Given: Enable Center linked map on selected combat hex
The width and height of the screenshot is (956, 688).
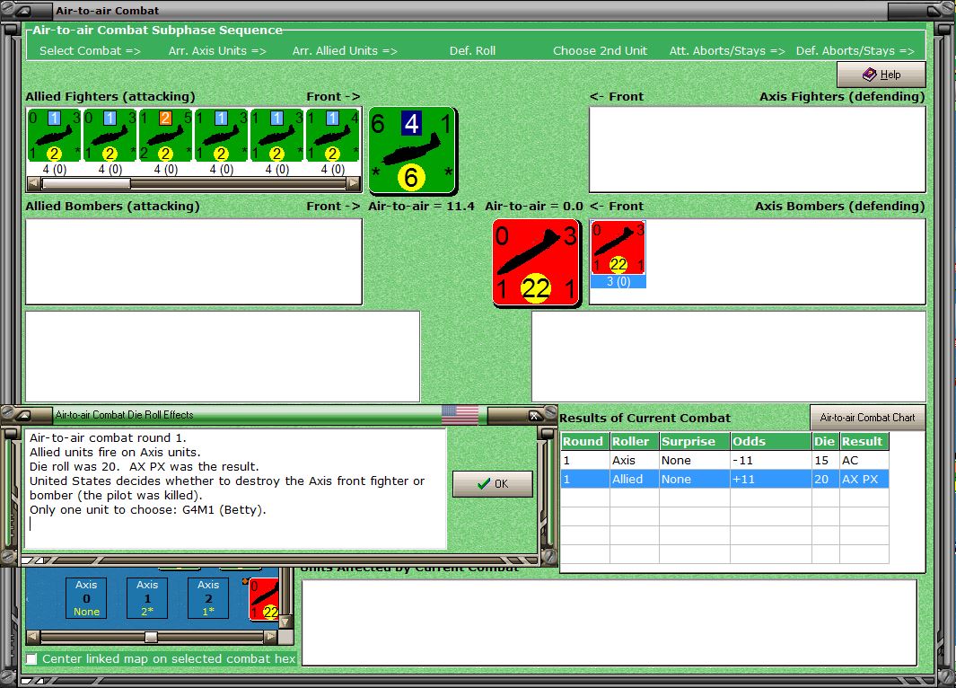Looking at the screenshot, I should click(x=31, y=658).
